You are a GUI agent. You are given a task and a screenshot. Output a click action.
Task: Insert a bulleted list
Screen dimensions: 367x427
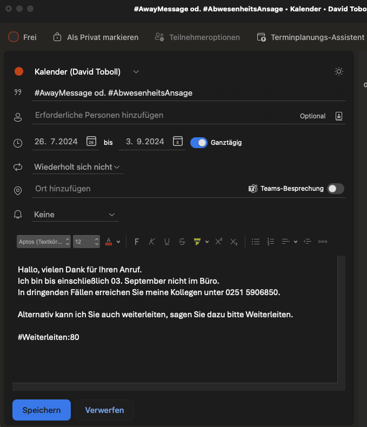coord(256,242)
